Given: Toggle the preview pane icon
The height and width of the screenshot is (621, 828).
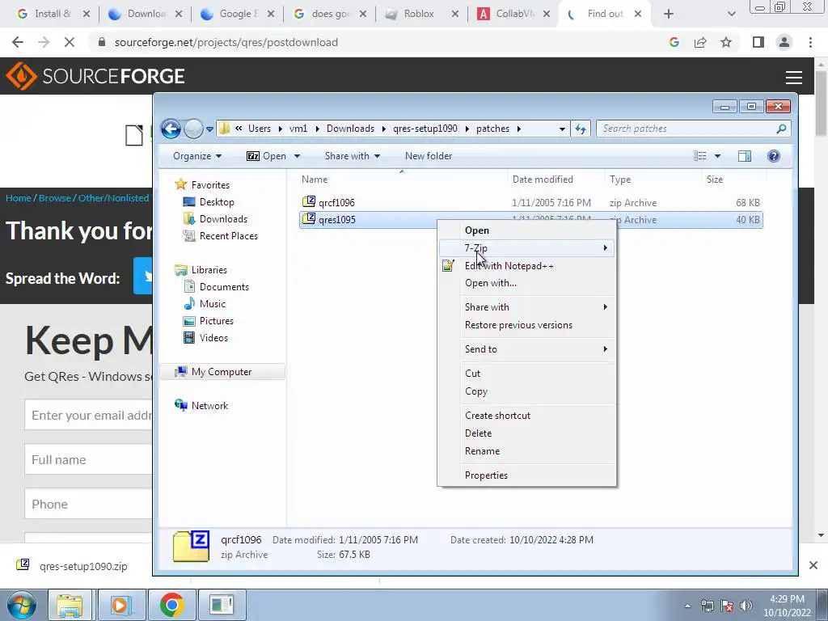Looking at the screenshot, I should pyautogui.click(x=745, y=156).
